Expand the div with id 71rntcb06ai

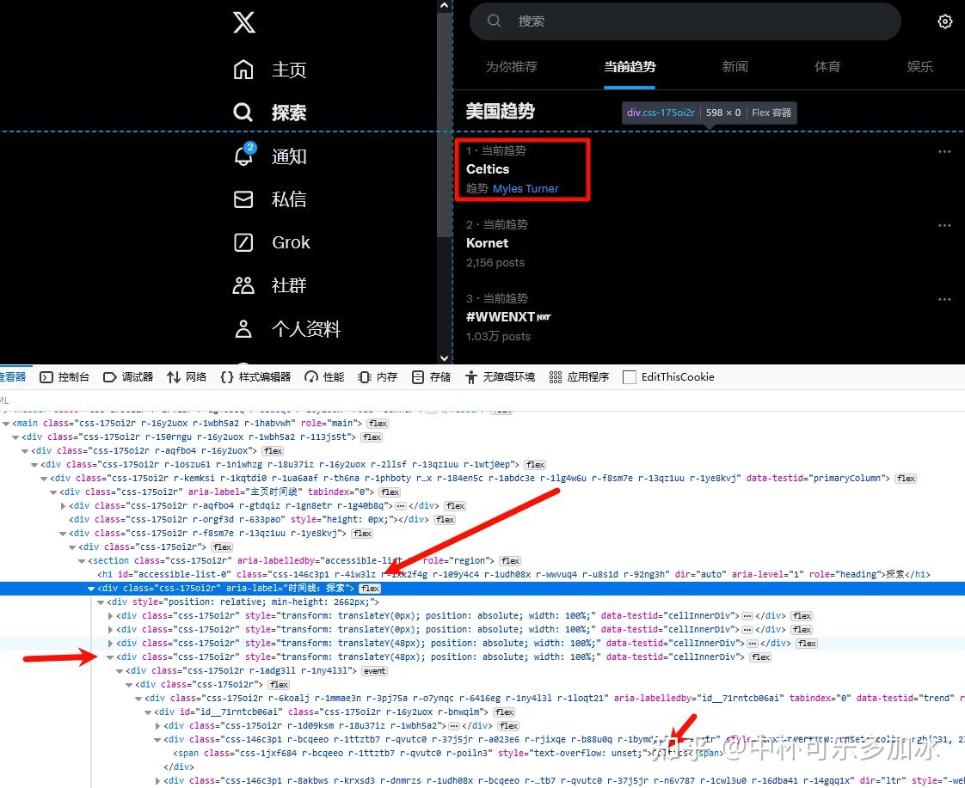(147, 712)
